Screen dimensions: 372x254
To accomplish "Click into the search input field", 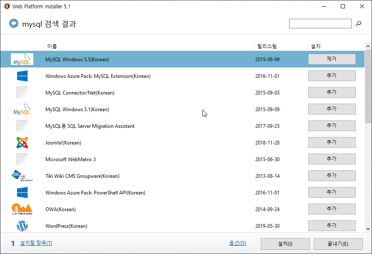I will click(x=320, y=23).
